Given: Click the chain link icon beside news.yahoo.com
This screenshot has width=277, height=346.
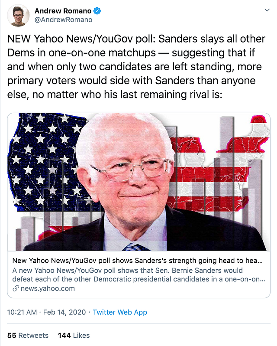Looking at the screenshot, I should 16,288.
